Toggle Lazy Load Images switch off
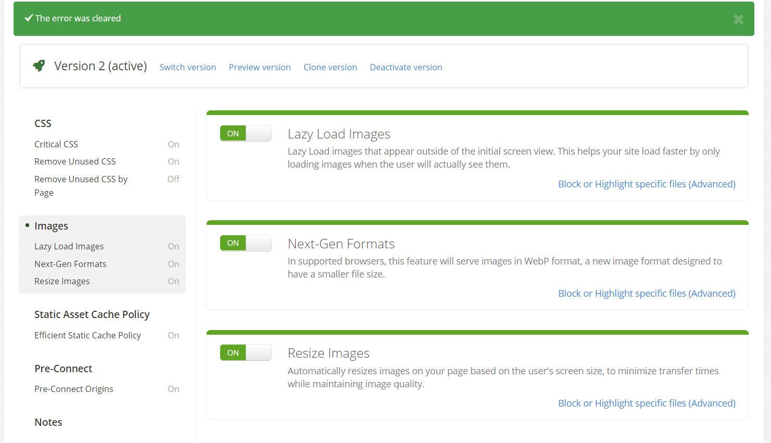Viewport: 771px width, 443px height. (x=245, y=134)
